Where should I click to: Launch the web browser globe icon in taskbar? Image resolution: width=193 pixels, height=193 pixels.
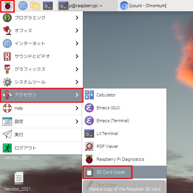point(23,6)
